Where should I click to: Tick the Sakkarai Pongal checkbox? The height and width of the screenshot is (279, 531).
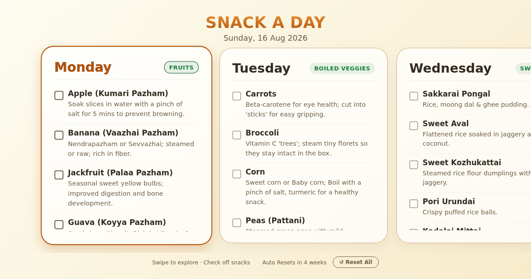[x=414, y=96]
